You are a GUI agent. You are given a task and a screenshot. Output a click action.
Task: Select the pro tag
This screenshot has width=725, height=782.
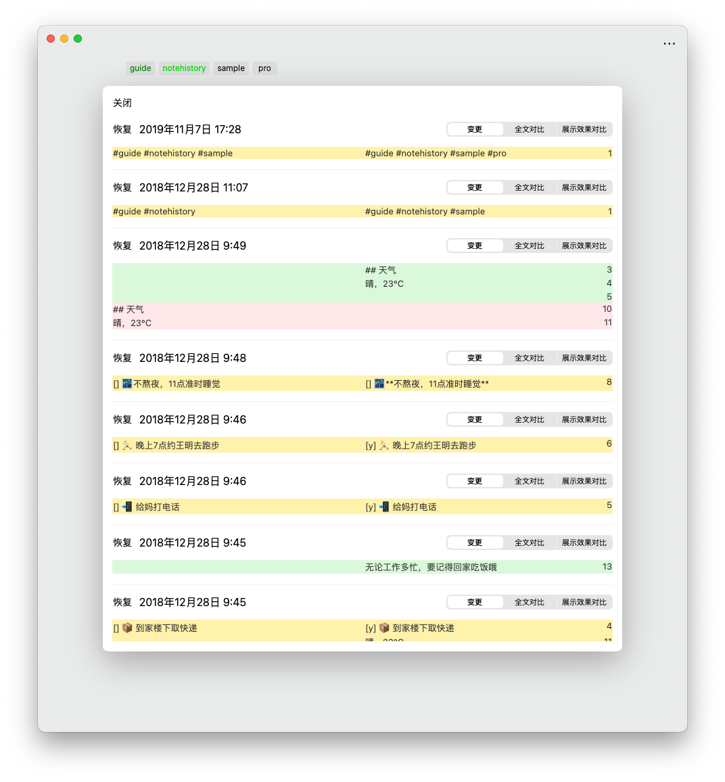coord(264,68)
